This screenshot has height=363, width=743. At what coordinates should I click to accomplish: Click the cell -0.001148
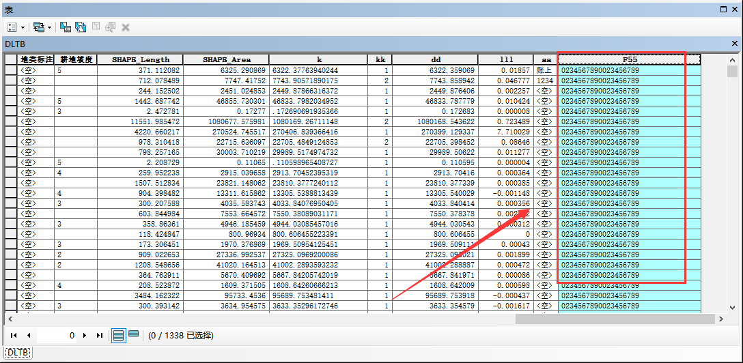tap(507, 193)
